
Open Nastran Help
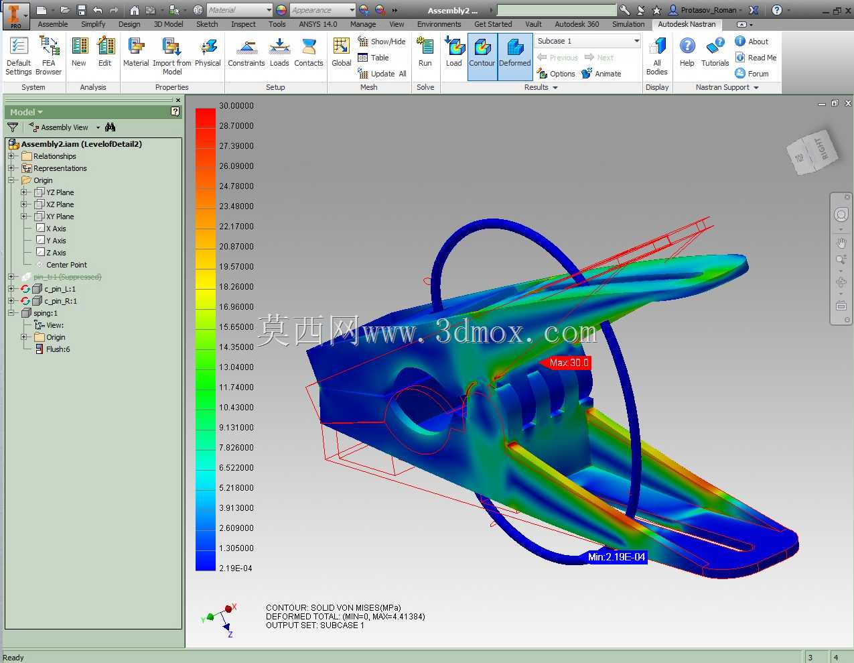[687, 52]
